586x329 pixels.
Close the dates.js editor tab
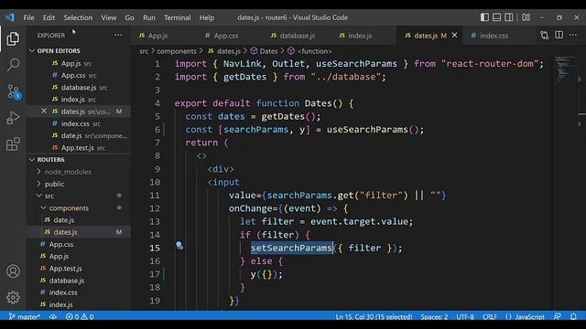[454, 35]
